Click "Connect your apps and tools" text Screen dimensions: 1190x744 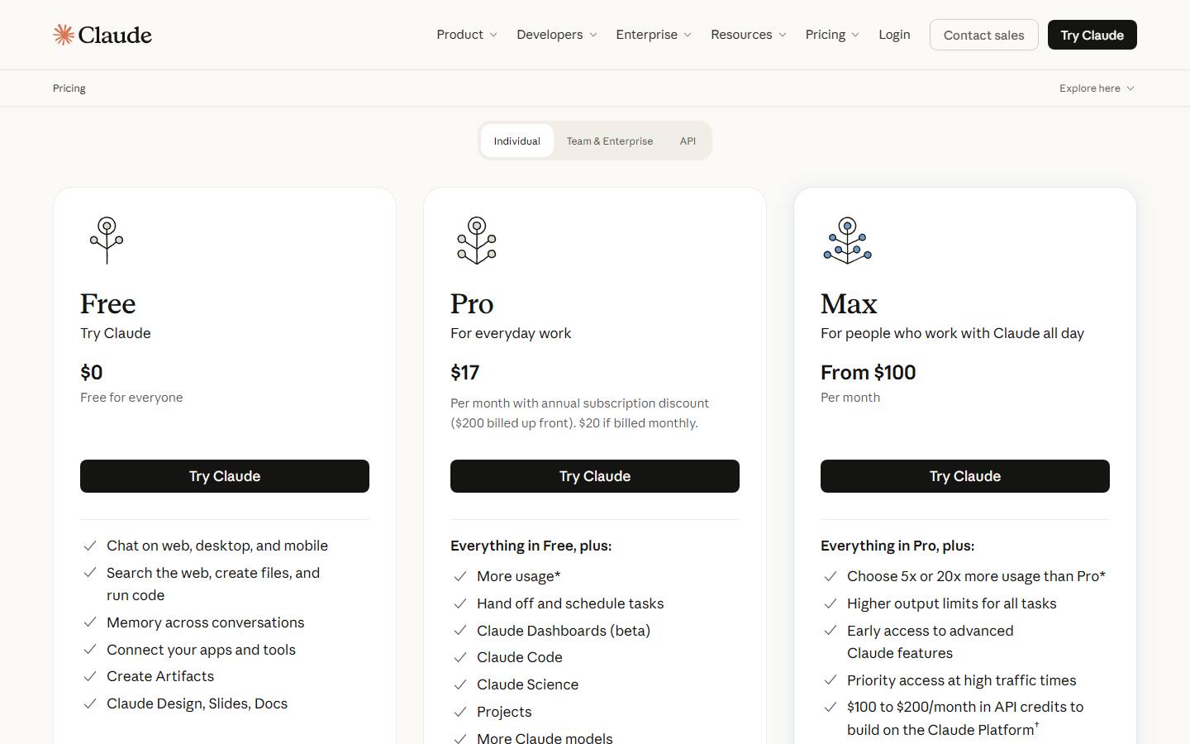tap(201, 650)
